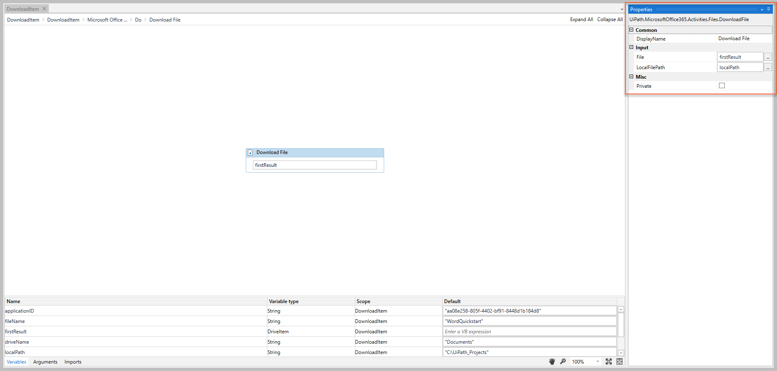This screenshot has height=371, width=777.
Task: Open expression editor for LocalFilePath property
Action: click(x=768, y=67)
